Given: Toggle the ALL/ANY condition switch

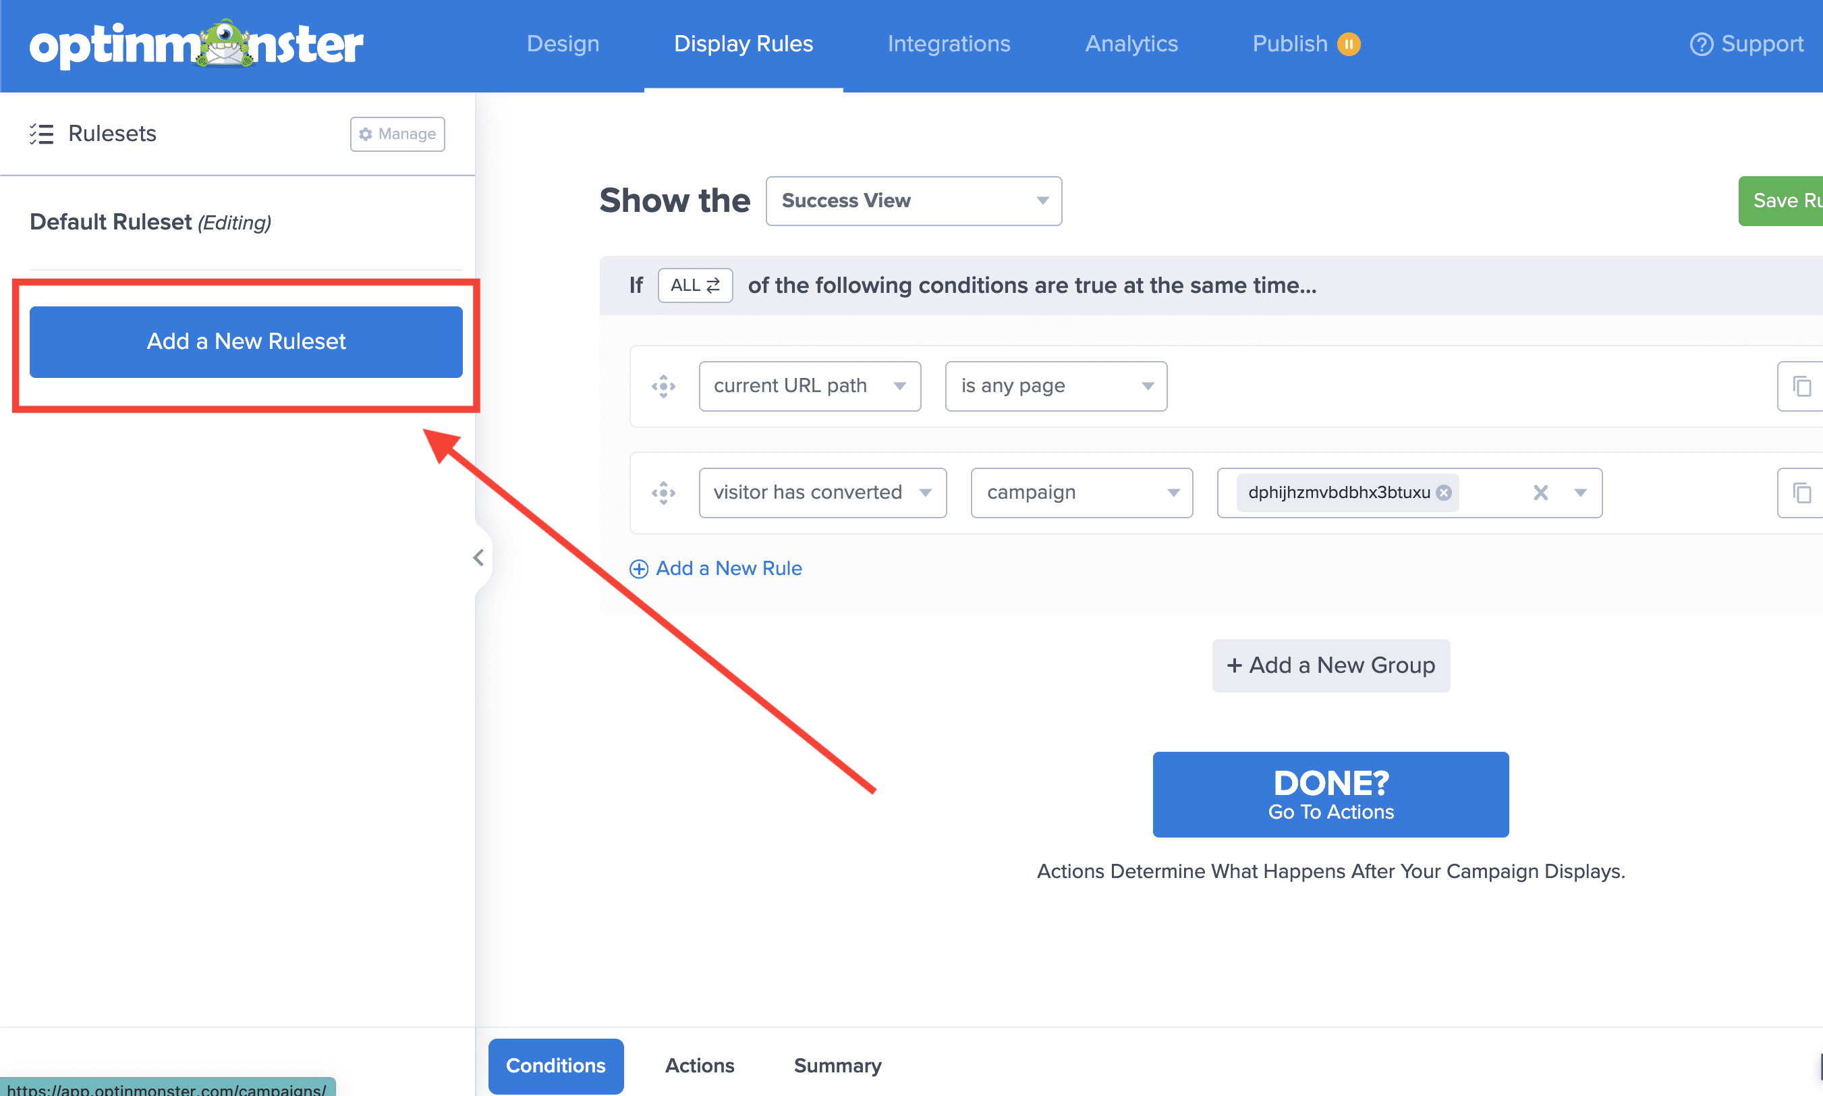Looking at the screenshot, I should click(695, 285).
